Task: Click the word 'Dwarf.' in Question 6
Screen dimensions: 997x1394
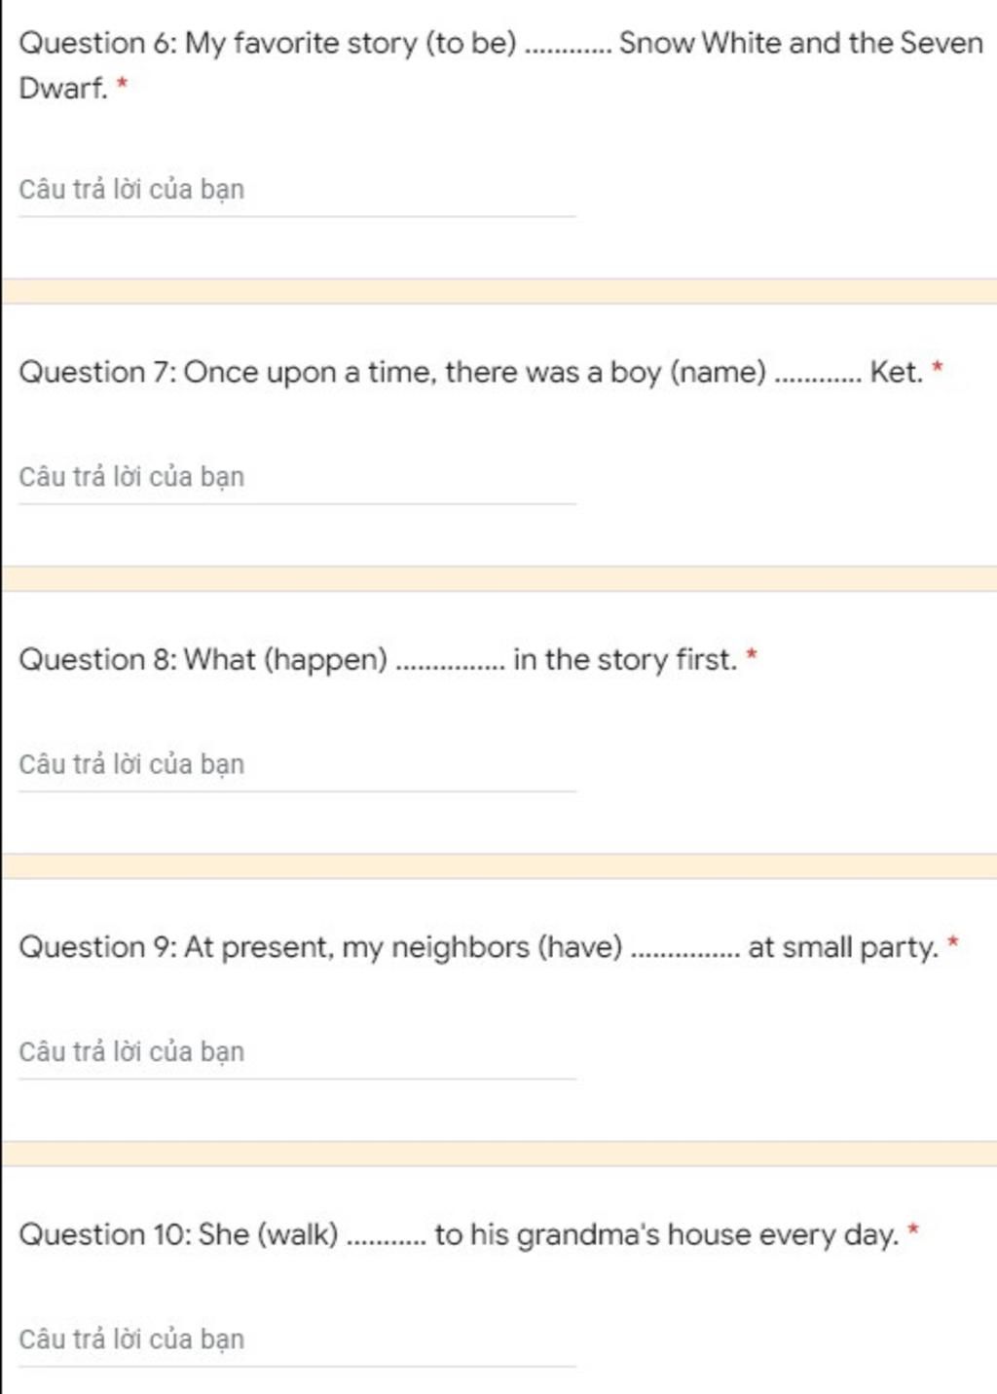Action: coord(63,88)
